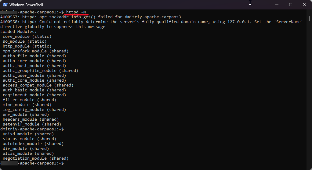The width and height of the screenshot is (312, 170).
Task: Click the http_module (static) entry
Action: [x=27, y=46]
